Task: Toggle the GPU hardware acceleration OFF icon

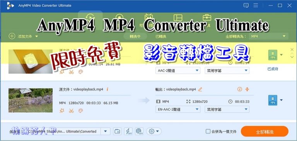Action: (x=139, y=131)
